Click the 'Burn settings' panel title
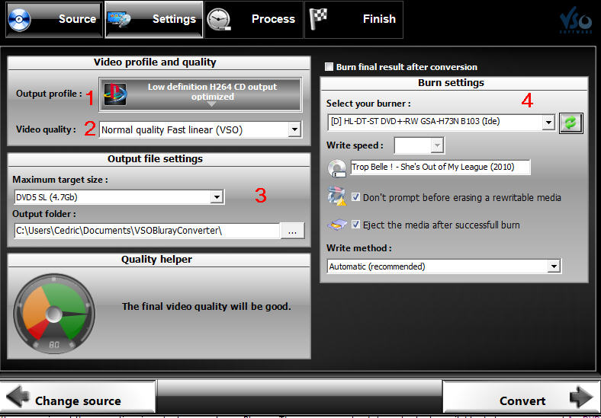 (x=452, y=83)
